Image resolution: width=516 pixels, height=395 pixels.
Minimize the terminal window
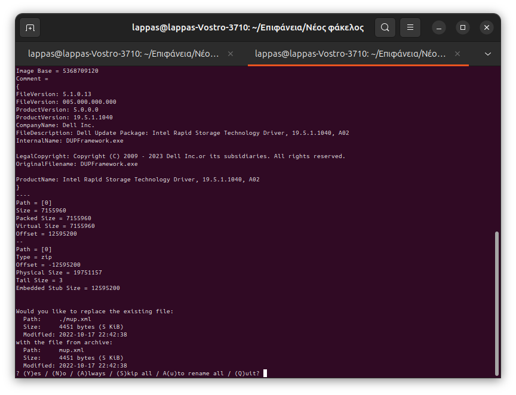(x=439, y=27)
